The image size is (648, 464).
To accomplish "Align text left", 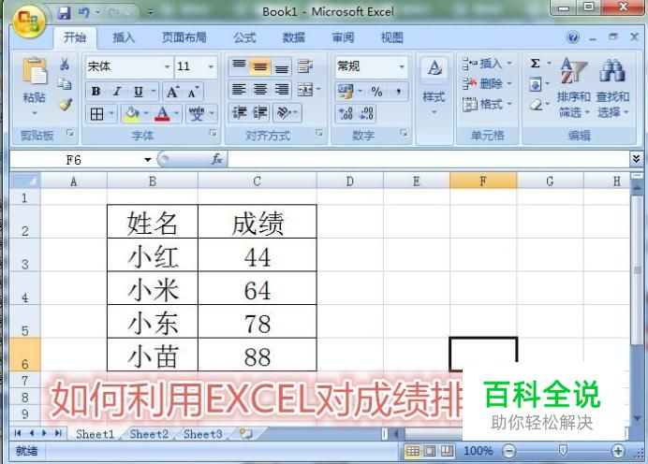I will point(239,89).
